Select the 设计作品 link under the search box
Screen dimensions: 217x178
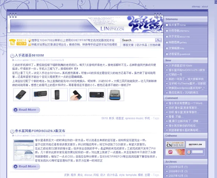tap(141, 45)
